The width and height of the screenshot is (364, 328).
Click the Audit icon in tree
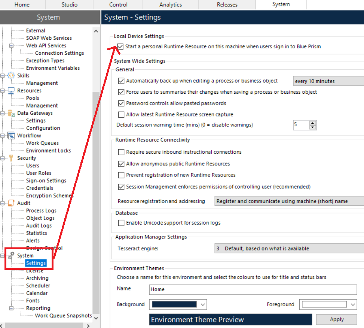(11, 203)
